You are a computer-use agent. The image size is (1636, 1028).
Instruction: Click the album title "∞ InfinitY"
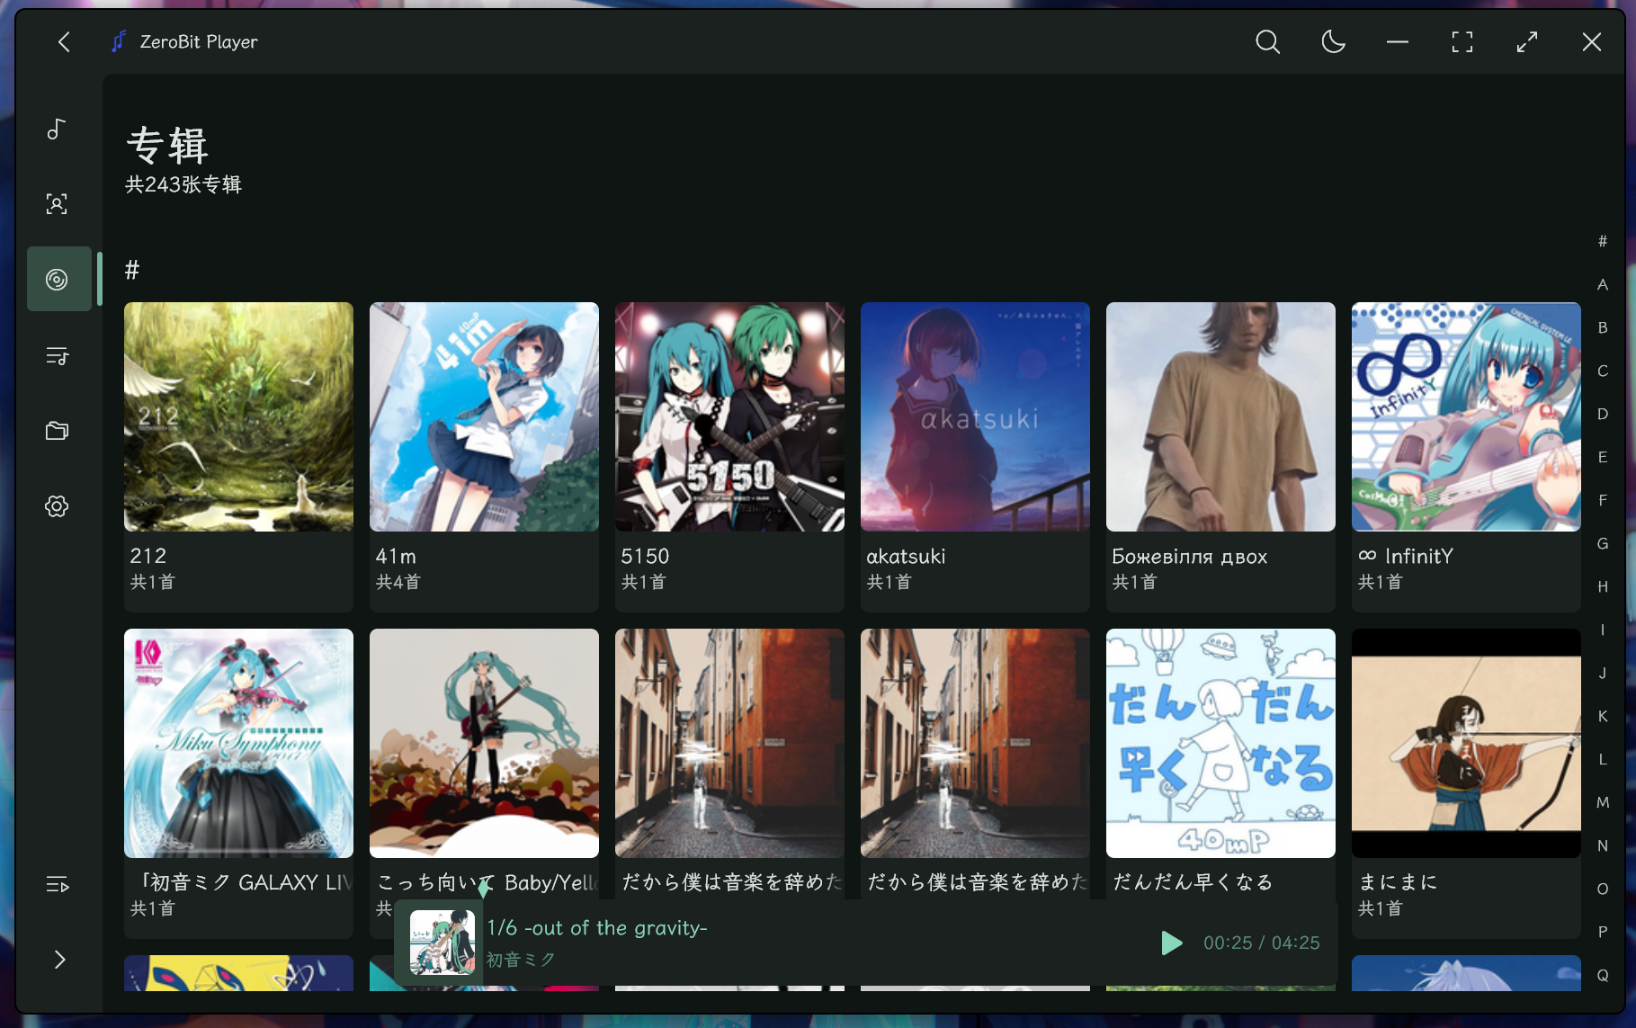click(x=1406, y=557)
